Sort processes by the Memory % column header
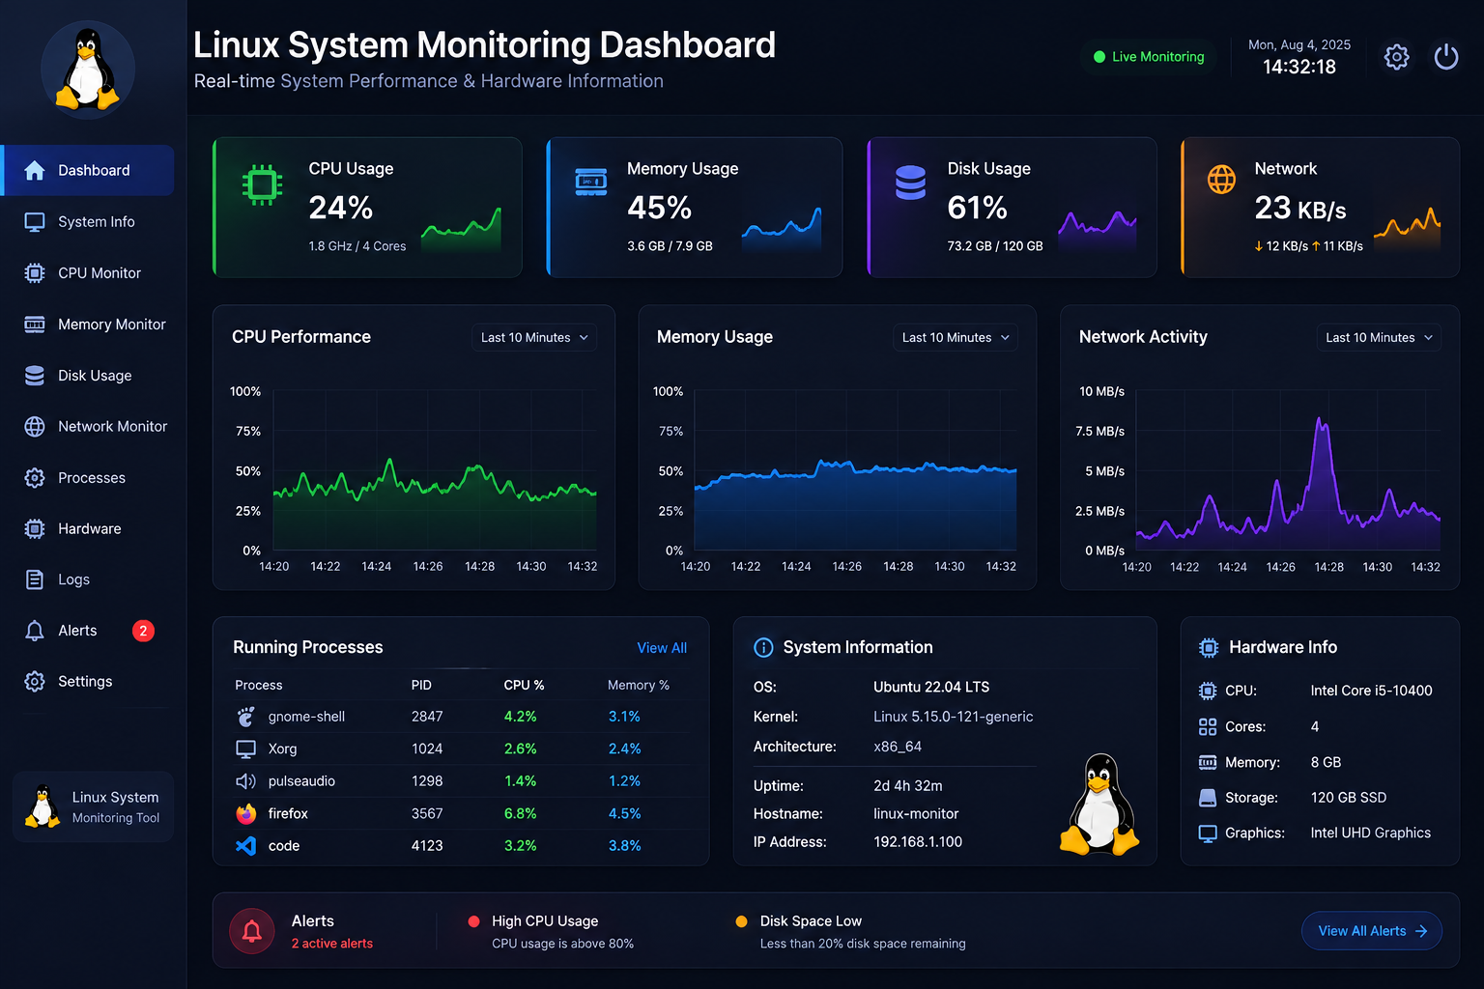The width and height of the screenshot is (1484, 989). coord(639,685)
